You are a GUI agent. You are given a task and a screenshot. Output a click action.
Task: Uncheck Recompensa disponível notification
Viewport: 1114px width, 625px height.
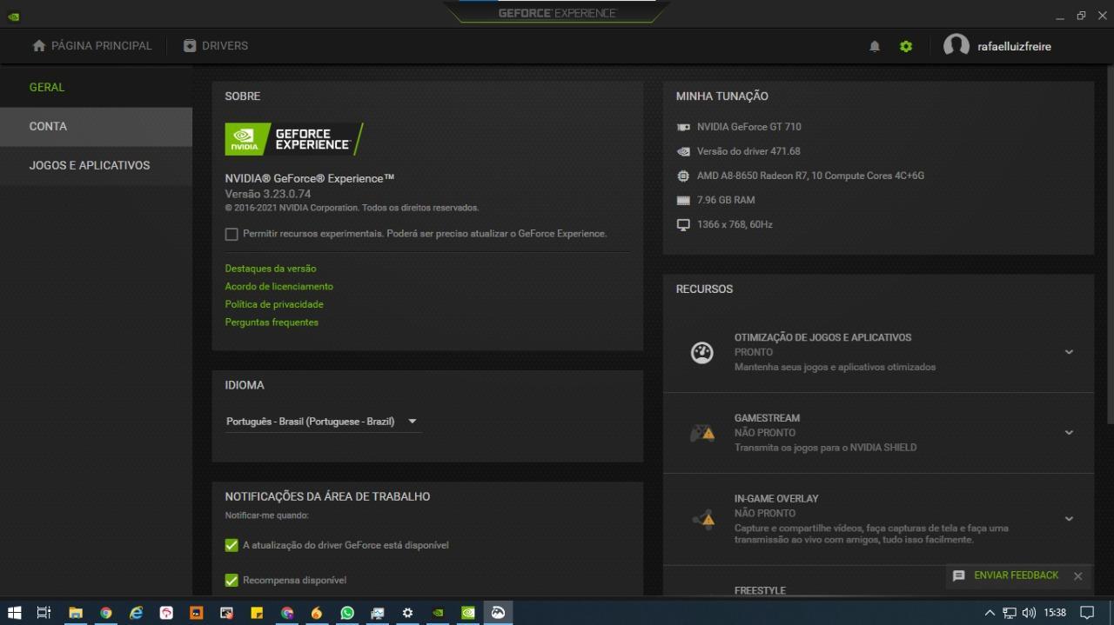pyautogui.click(x=232, y=580)
